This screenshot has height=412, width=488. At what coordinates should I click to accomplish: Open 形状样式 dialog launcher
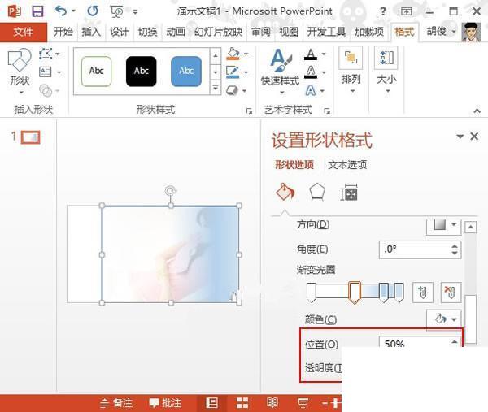click(249, 111)
